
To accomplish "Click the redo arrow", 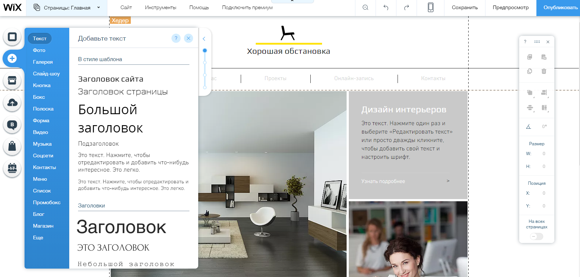I will coord(406,7).
